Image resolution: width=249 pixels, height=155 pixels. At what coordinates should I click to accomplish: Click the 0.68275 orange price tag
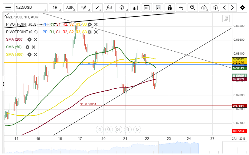pos(240,63)
